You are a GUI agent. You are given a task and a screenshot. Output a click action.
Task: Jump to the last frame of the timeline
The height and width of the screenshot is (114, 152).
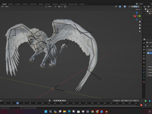click(x=65, y=101)
